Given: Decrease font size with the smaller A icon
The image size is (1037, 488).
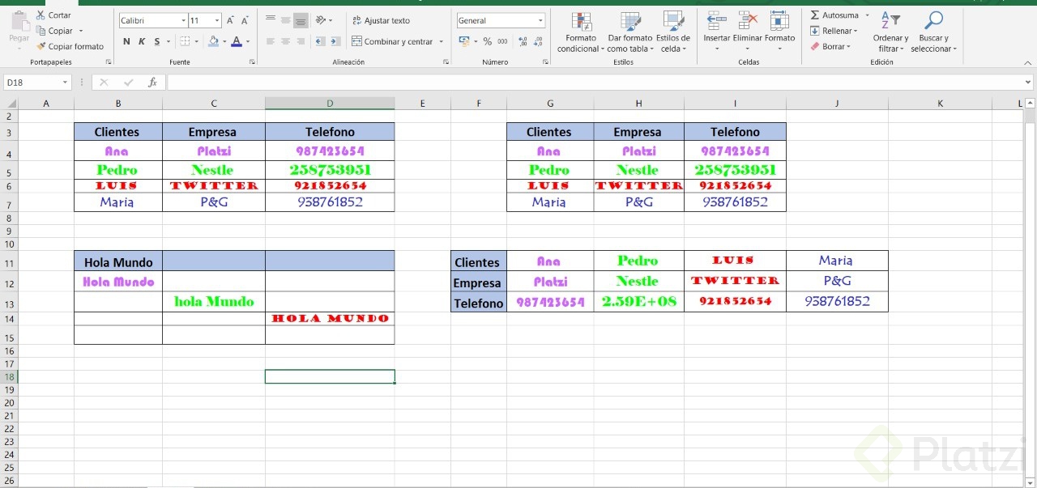Looking at the screenshot, I should point(245,20).
